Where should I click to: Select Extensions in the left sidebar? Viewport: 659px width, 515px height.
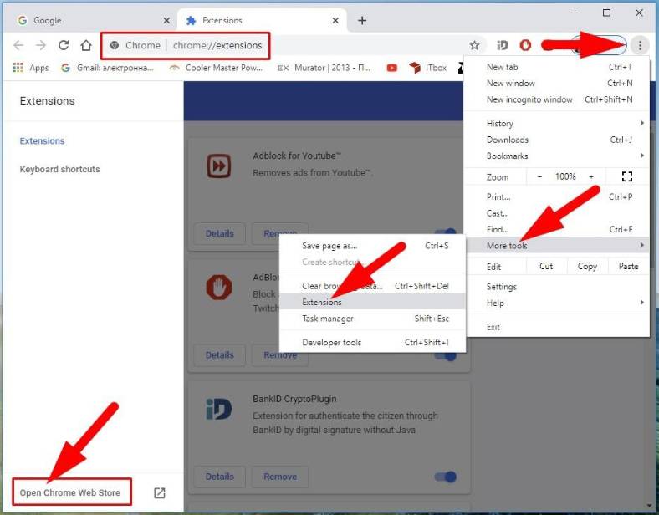point(42,141)
